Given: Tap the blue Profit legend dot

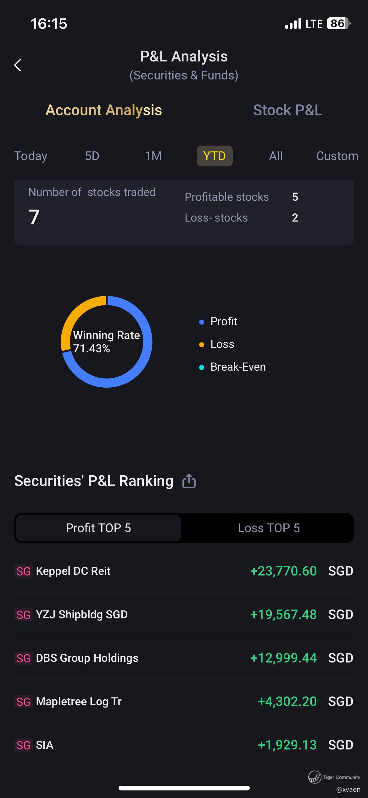Looking at the screenshot, I should point(202,322).
